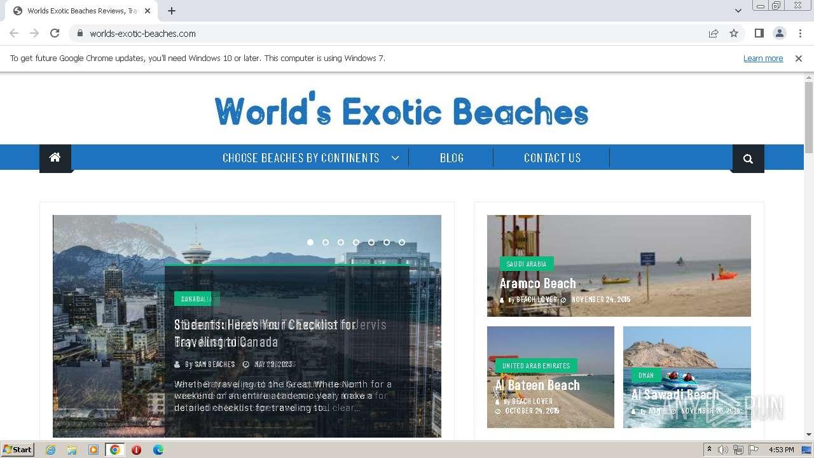Click the page vertical scrollbar thumb

tap(809, 117)
